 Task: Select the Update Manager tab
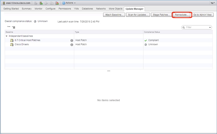[x=134, y=9]
